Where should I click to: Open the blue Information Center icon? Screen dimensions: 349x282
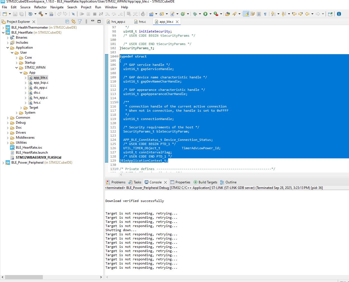click(339, 14)
